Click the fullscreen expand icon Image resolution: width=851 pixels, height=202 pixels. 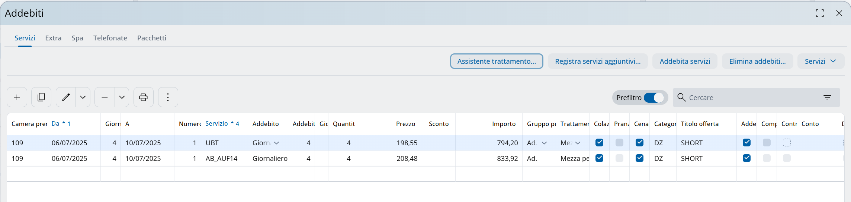click(x=820, y=13)
